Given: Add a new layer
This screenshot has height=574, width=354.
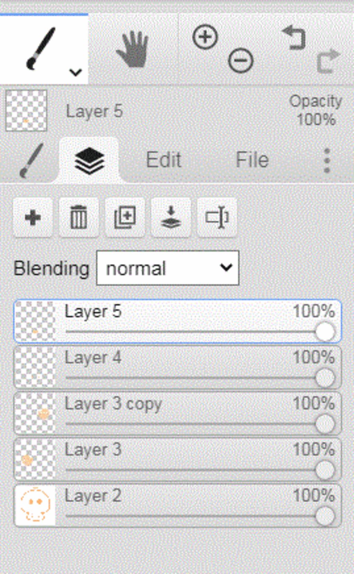Looking at the screenshot, I should click(33, 217).
